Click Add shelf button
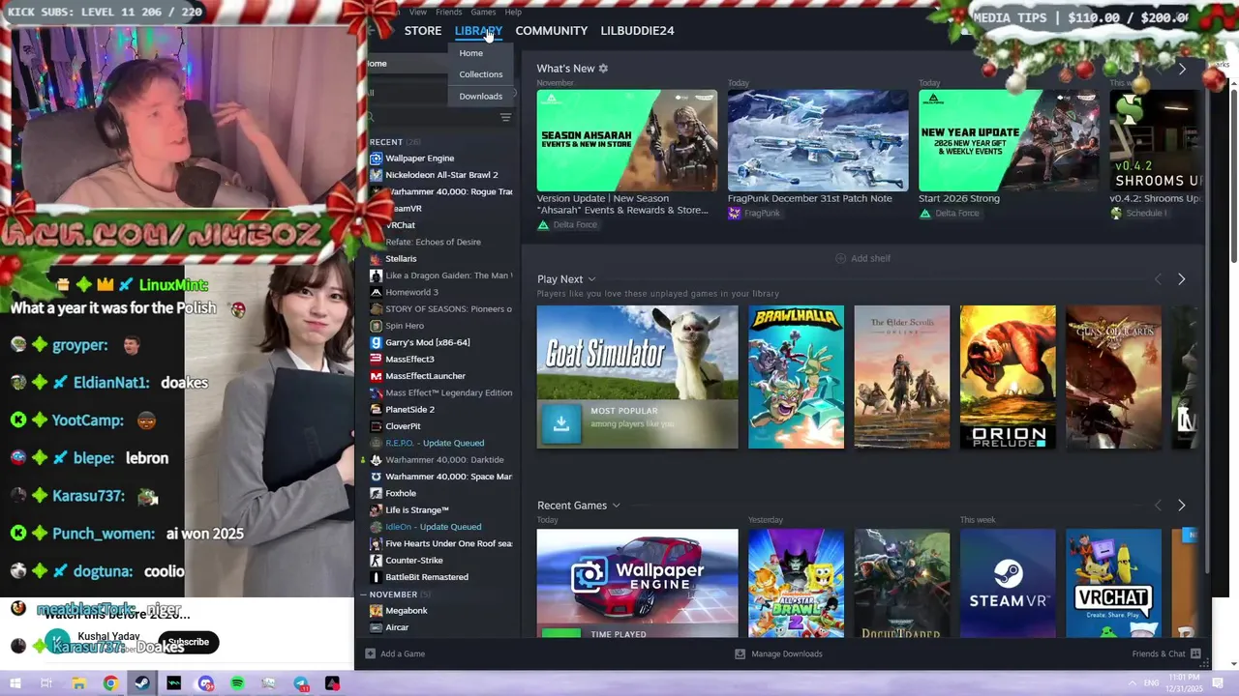This screenshot has height=696, width=1239. pyautogui.click(x=862, y=258)
